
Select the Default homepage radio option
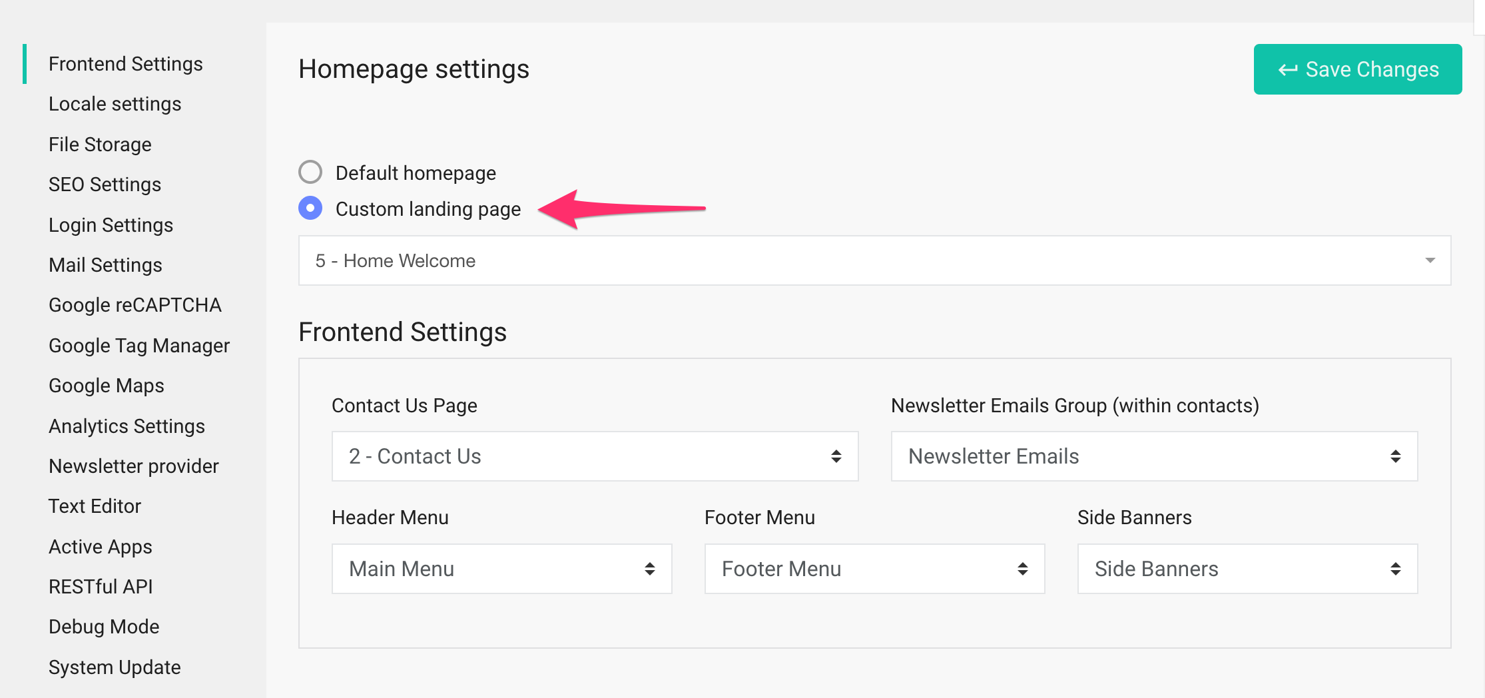(x=310, y=173)
